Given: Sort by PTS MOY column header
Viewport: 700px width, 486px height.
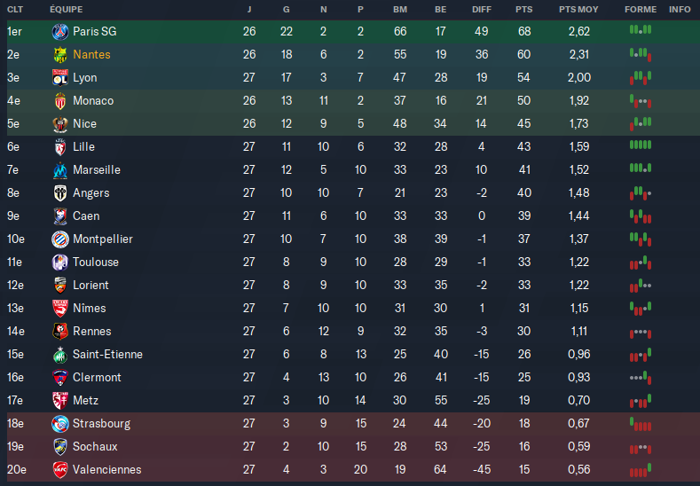Looking at the screenshot, I should pyautogui.click(x=578, y=10).
